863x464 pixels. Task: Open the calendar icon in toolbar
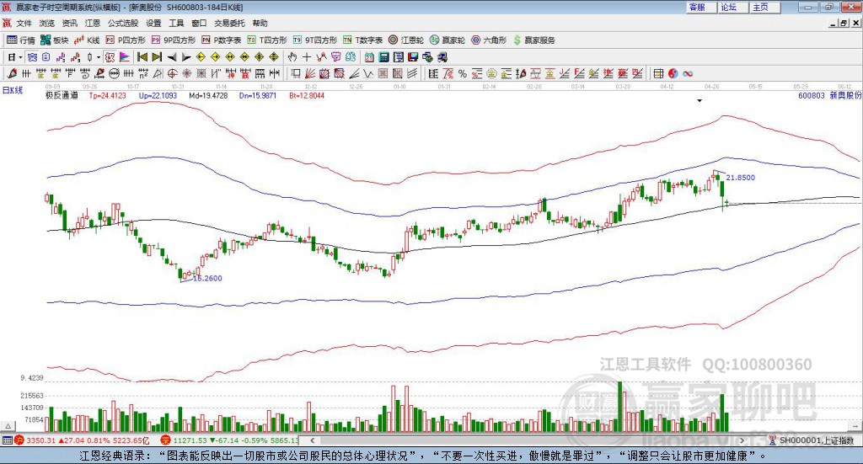369,57
